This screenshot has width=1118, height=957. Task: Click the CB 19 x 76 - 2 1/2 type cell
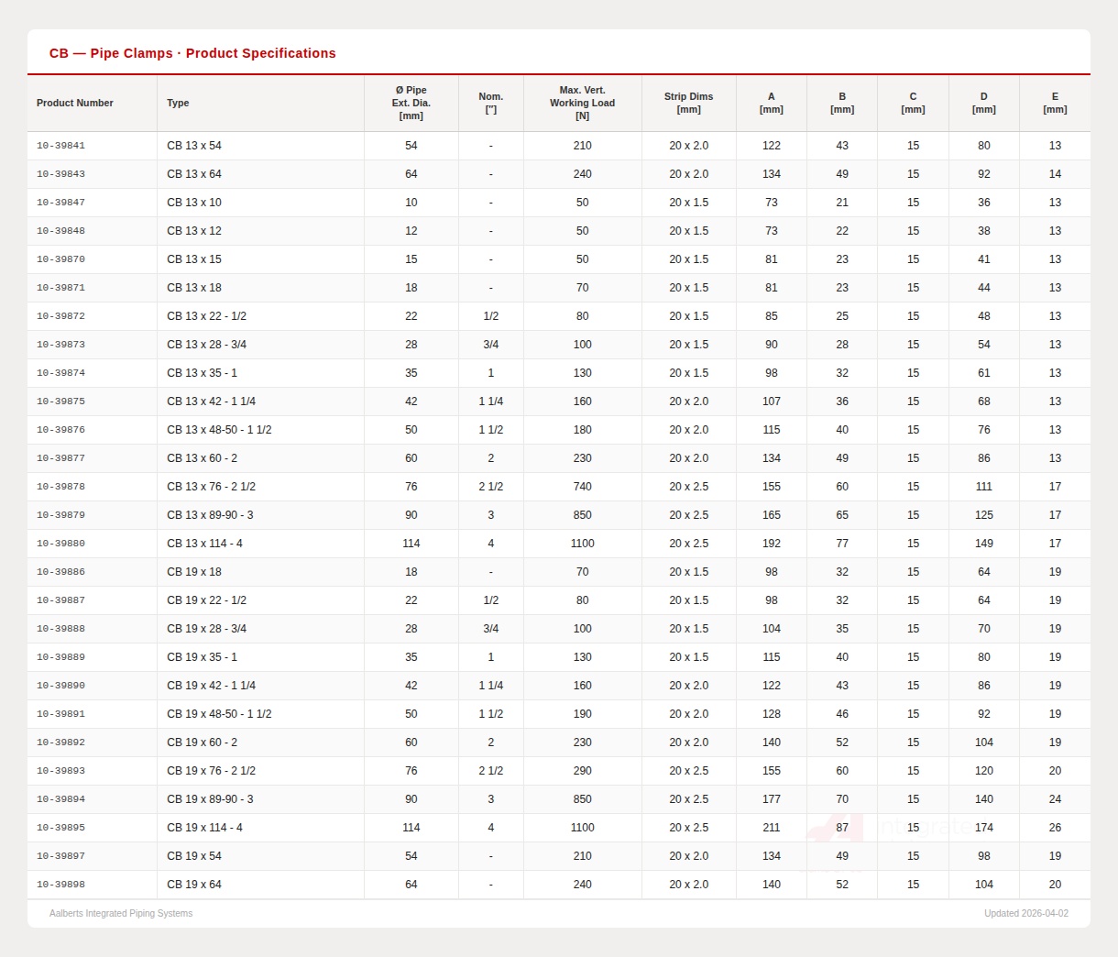tap(211, 771)
